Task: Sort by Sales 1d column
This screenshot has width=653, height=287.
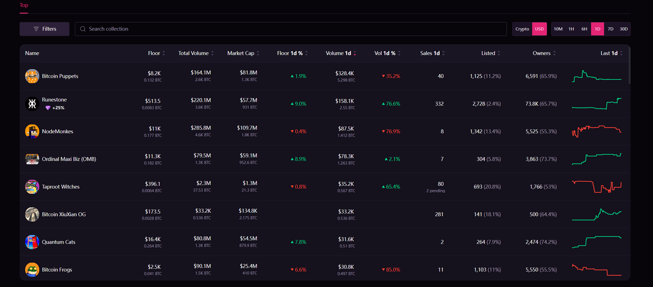Action: (433, 53)
